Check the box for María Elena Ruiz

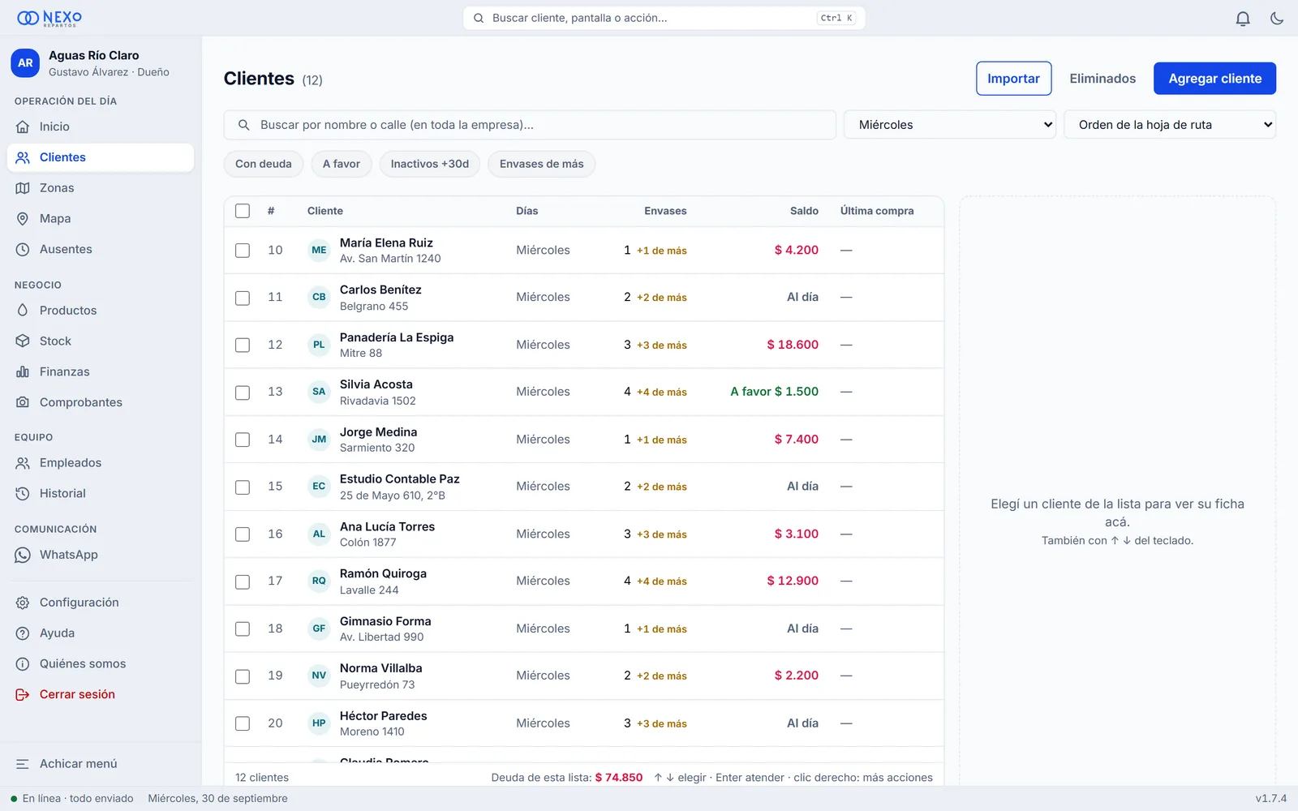tap(243, 251)
